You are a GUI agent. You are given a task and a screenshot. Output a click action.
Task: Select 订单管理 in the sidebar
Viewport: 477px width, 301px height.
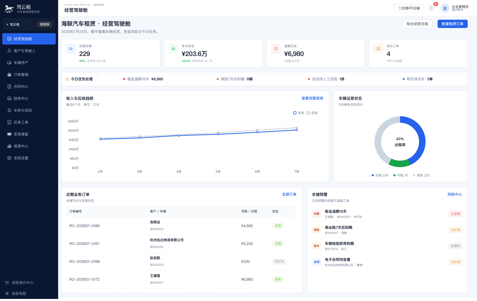click(x=29, y=75)
